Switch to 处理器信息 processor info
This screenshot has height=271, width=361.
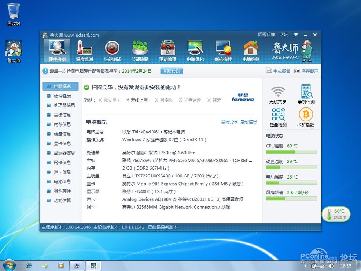click(60, 105)
